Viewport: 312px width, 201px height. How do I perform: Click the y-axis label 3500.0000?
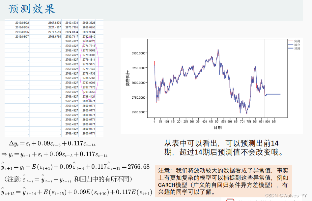(x=138, y=53)
